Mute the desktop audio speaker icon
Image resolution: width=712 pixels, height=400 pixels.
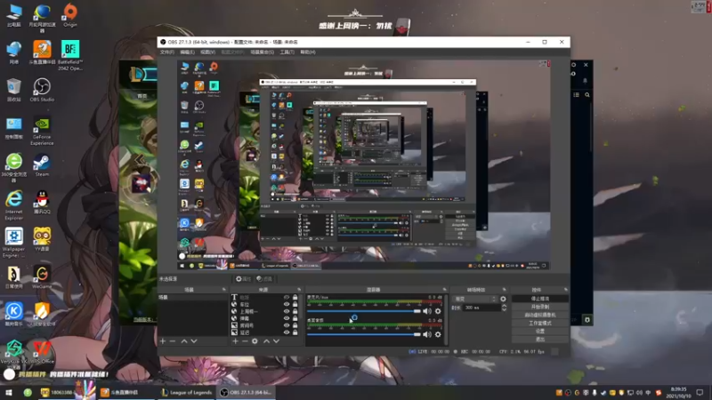pos(427,334)
